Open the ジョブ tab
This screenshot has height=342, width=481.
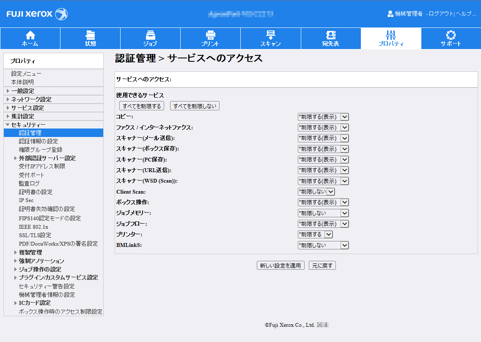(x=150, y=38)
